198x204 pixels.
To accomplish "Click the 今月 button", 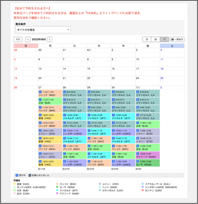I will tap(18, 39).
